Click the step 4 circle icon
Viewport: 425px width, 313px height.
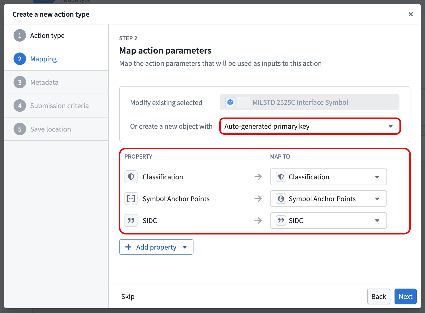coord(20,106)
